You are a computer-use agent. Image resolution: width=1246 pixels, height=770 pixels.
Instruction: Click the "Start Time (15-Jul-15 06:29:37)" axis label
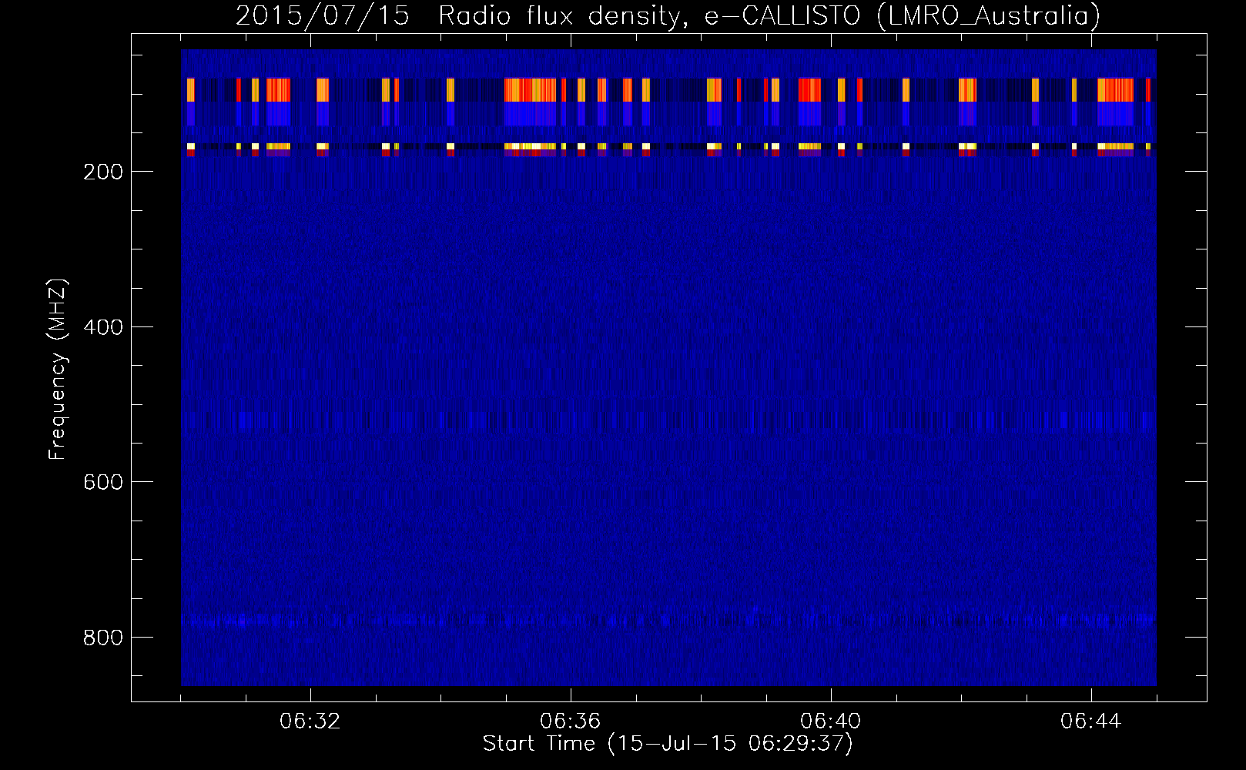pyautogui.click(x=668, y=744)
